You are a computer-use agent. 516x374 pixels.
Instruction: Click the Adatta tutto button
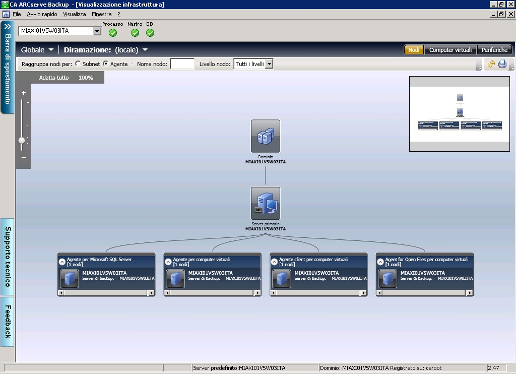point(54,78)
